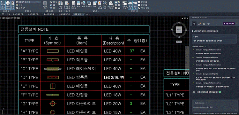239x115 pixels.
Task: Start a new Assistant chat with plus
Action: point(237,24)
